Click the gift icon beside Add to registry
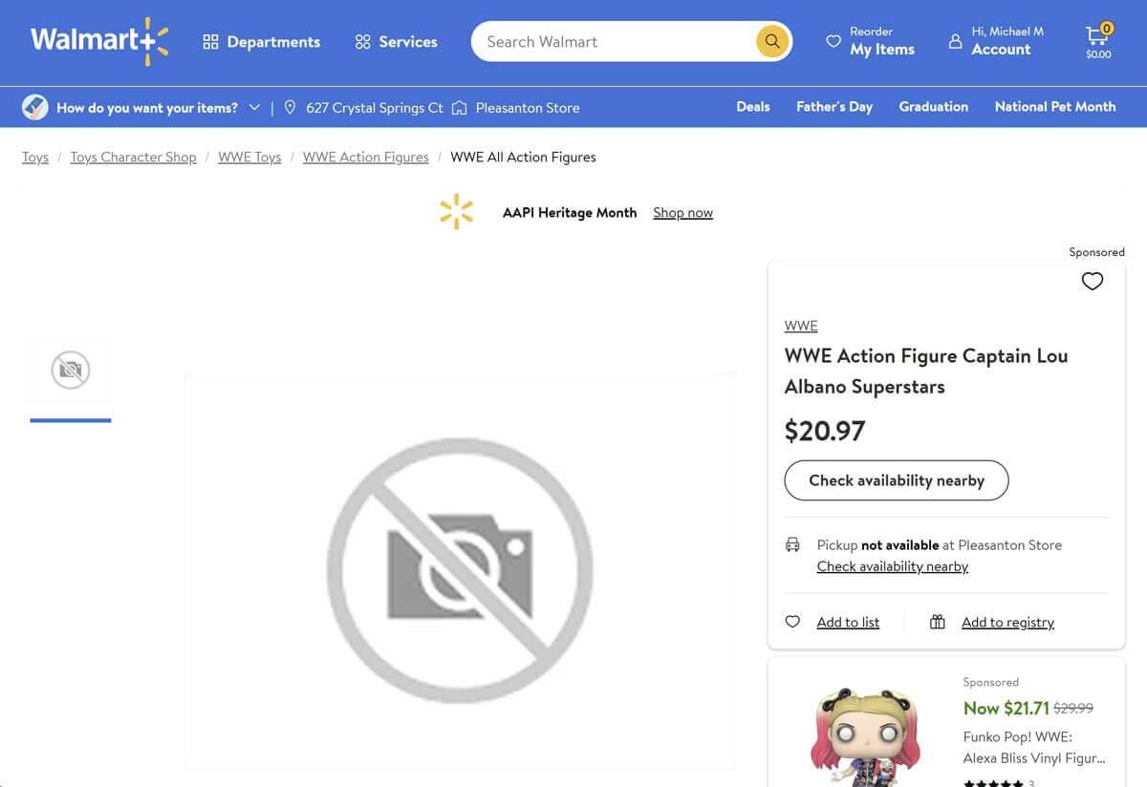The height and width of the screenshot is (787, 1147). (937, 622)
